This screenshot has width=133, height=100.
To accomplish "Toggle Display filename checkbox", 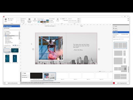I will [x=4, y=46].
